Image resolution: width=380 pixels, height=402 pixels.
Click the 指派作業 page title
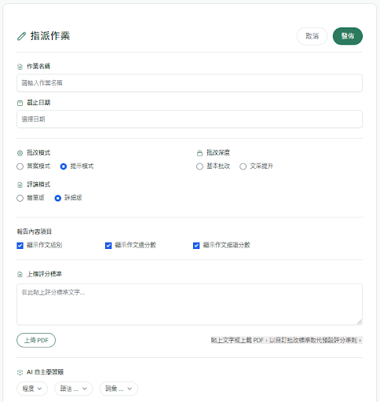[x=50, y=36]
